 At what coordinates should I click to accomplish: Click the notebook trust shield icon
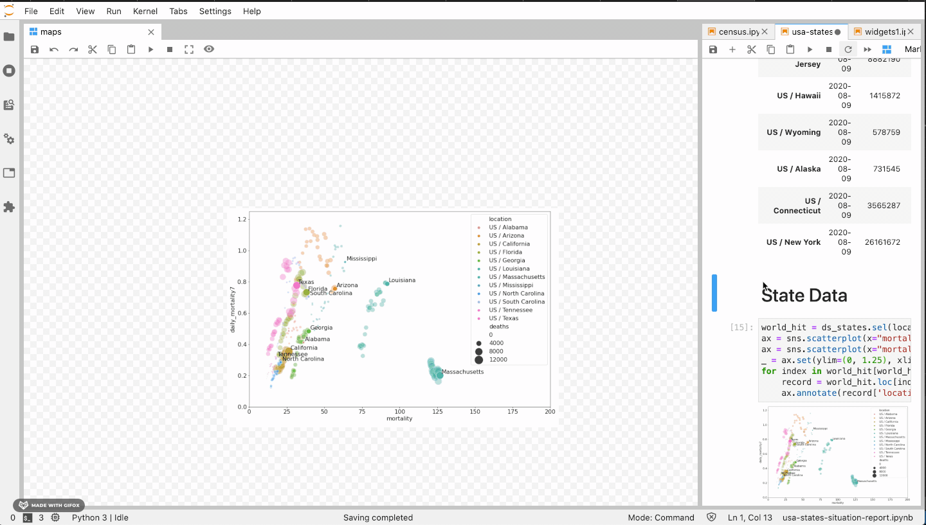coord(711,517)
